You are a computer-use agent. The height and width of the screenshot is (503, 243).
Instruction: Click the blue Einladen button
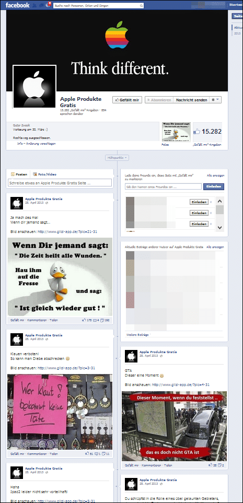(213, 186)
